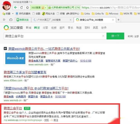This screenshot has width=140, height=124.
Task: Open 游戏中心 bookmark
Action: point(73,14)
